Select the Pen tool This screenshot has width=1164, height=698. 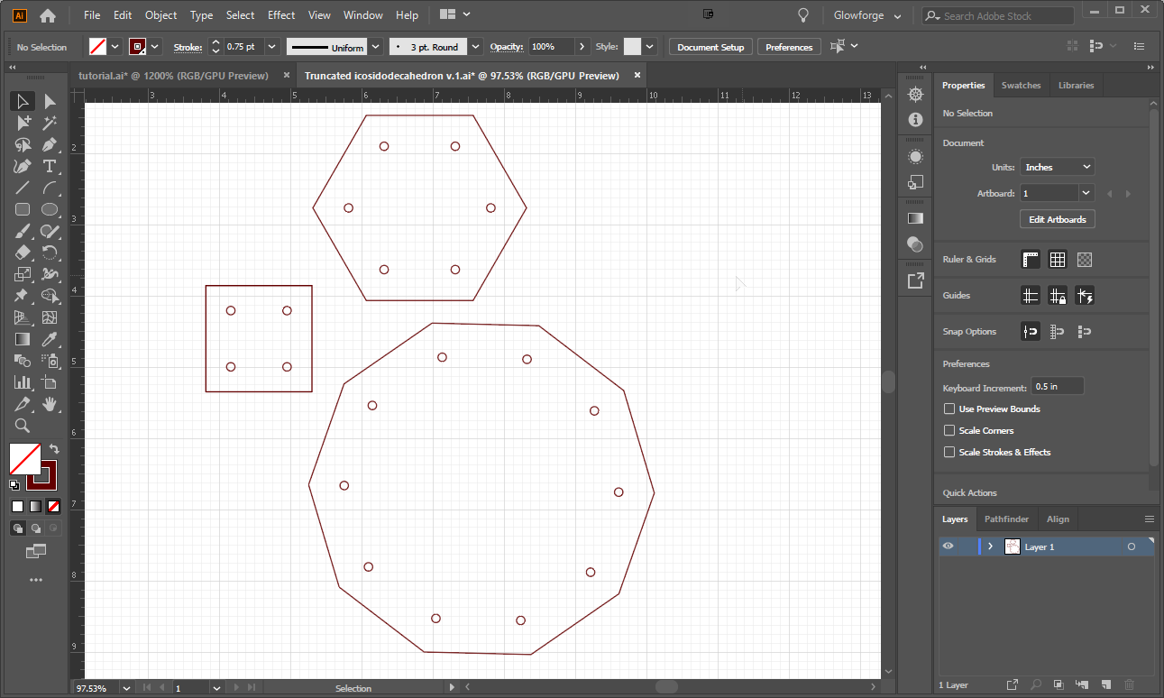point(50,144)
